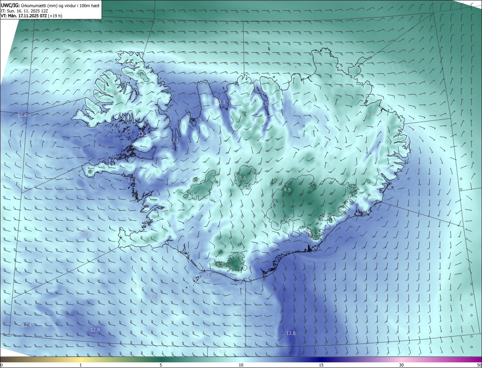
Task: Click the 5.6 label on Hofsjökull glacier
Action: (x=243, y=178)
